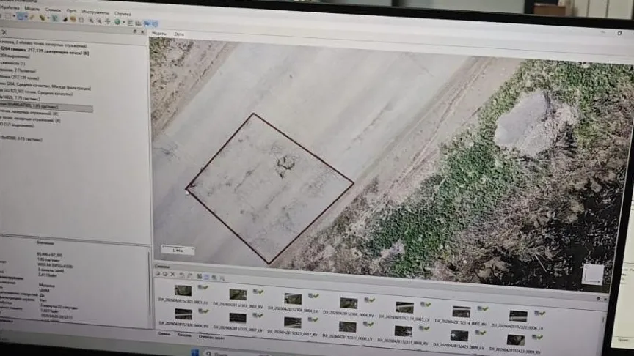Click the green globe icon in toolbar
Image resolution: width=634 pixels, height=356 pixels.
[117, 22]
